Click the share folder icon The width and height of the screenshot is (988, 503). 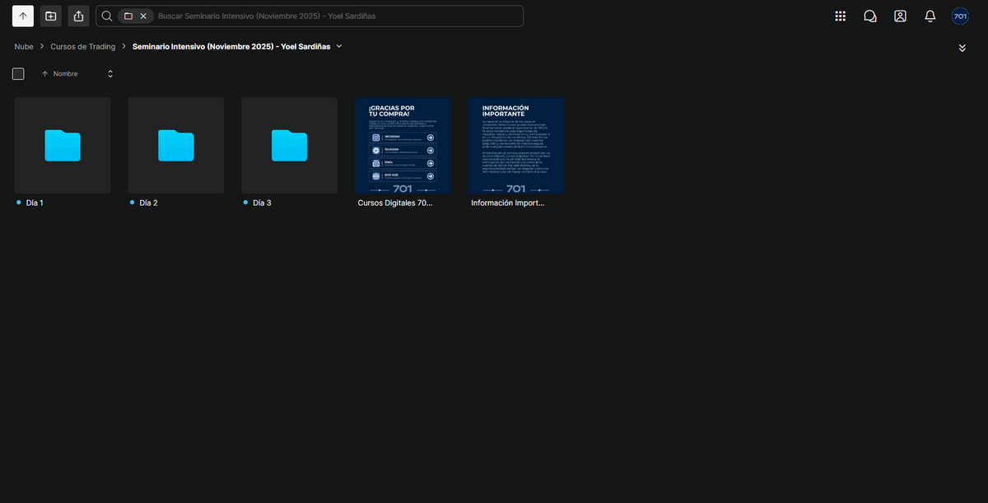tap(79, 16)
